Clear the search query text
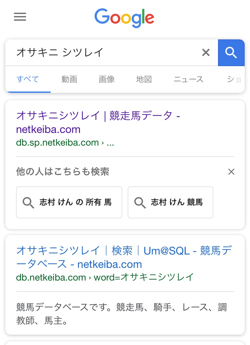This screenshot has width=250, height=345. (206, 52)
